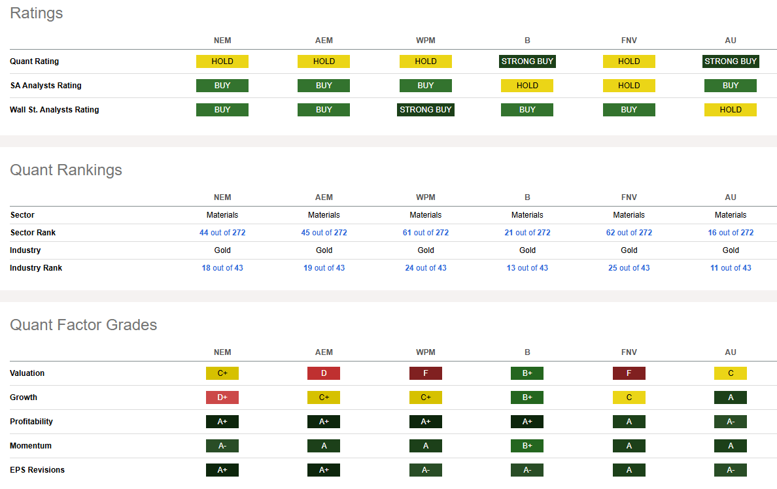
Task: Select the WPM column header under Ratings
Action: pyautogui.click(x=426, y=41)
